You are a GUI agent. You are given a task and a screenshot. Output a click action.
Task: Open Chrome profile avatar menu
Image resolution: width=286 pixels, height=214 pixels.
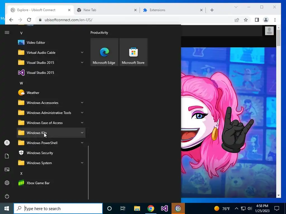click(266, 20)
